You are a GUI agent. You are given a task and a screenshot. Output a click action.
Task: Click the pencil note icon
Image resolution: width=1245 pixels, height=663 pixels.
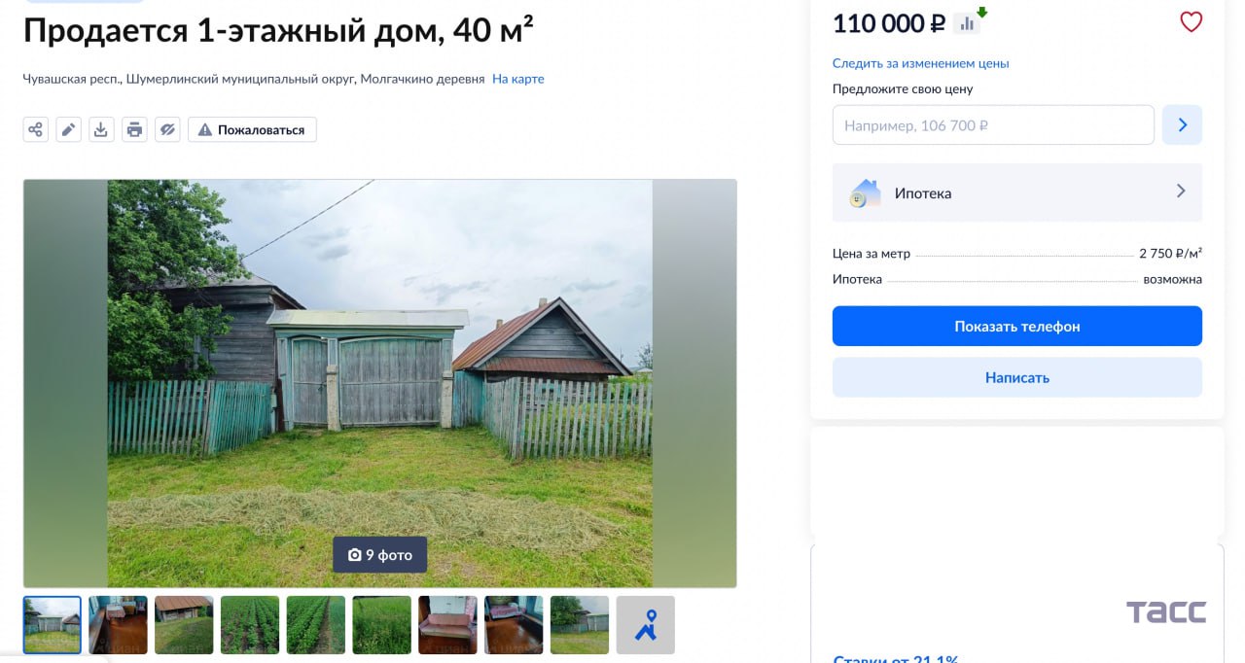(x=68, y=129)
